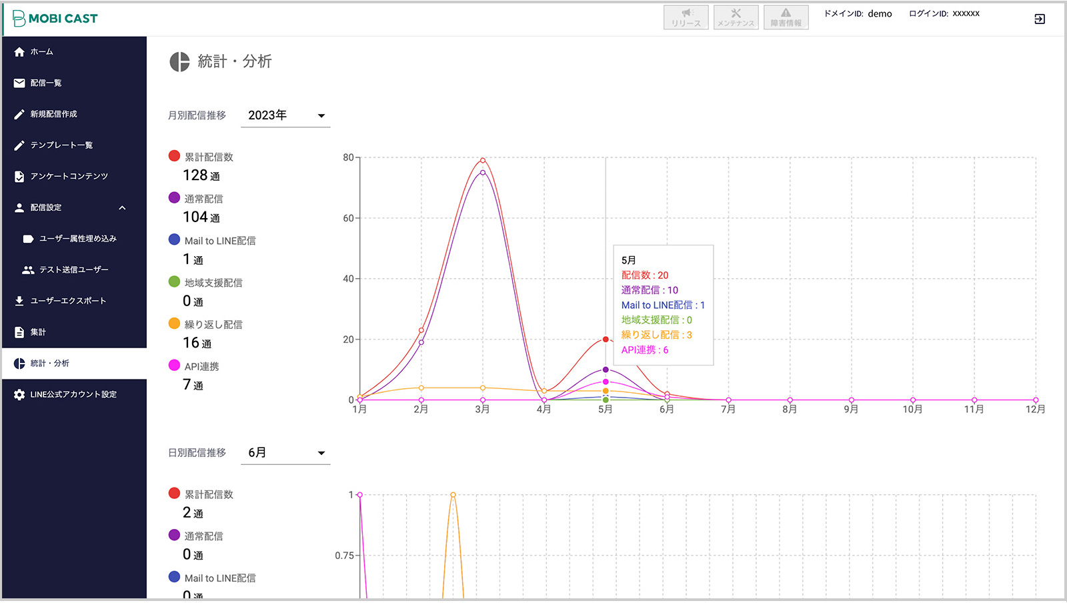Click the document-check icon for アンケートコンテンツ
Screen dimensions: 1067x603
(x=19, y=177)
